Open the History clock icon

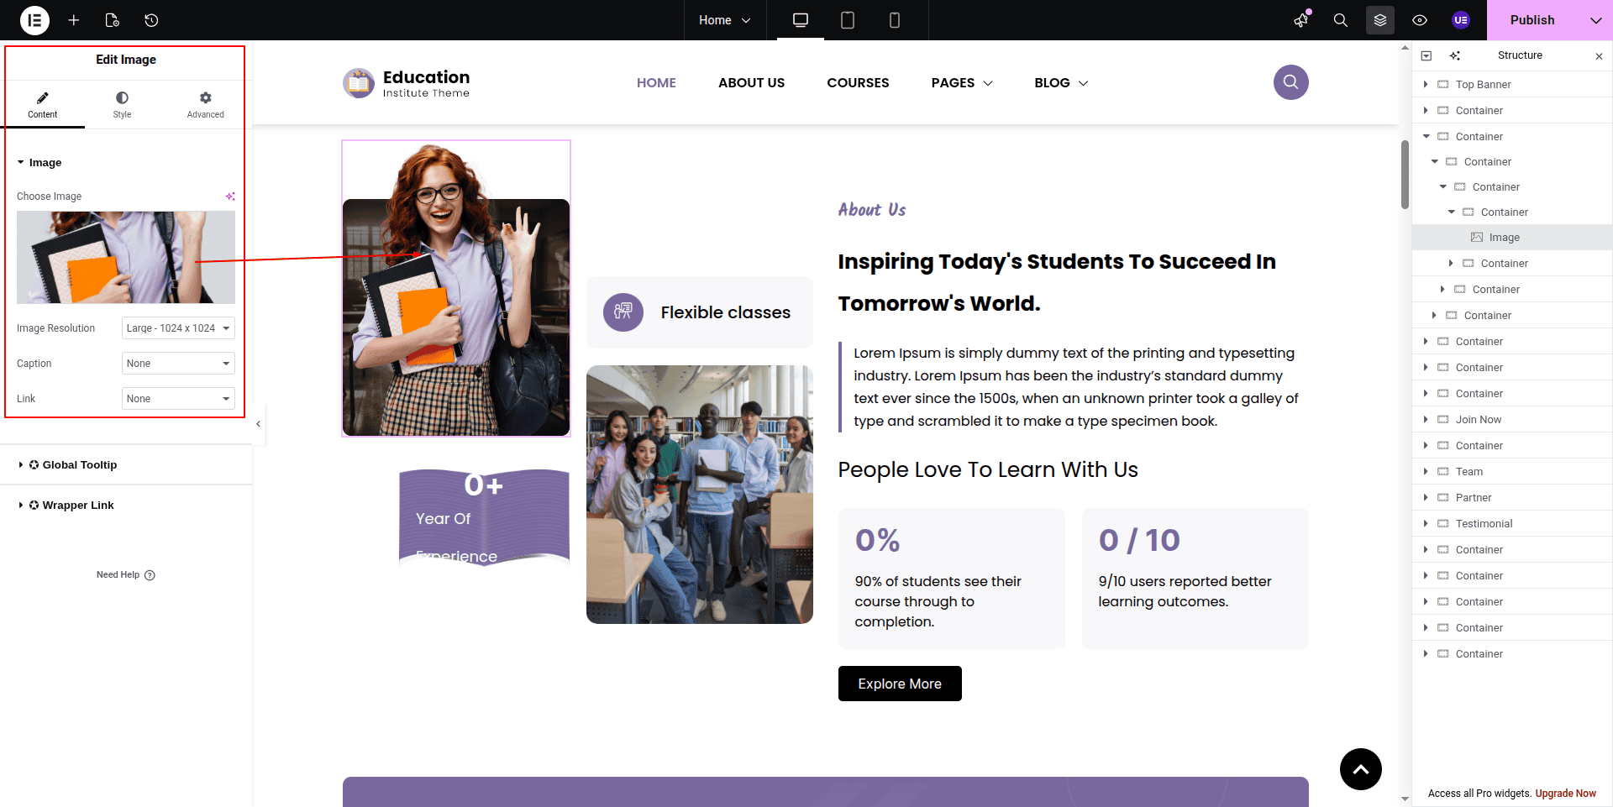click(x=151, y=20)
